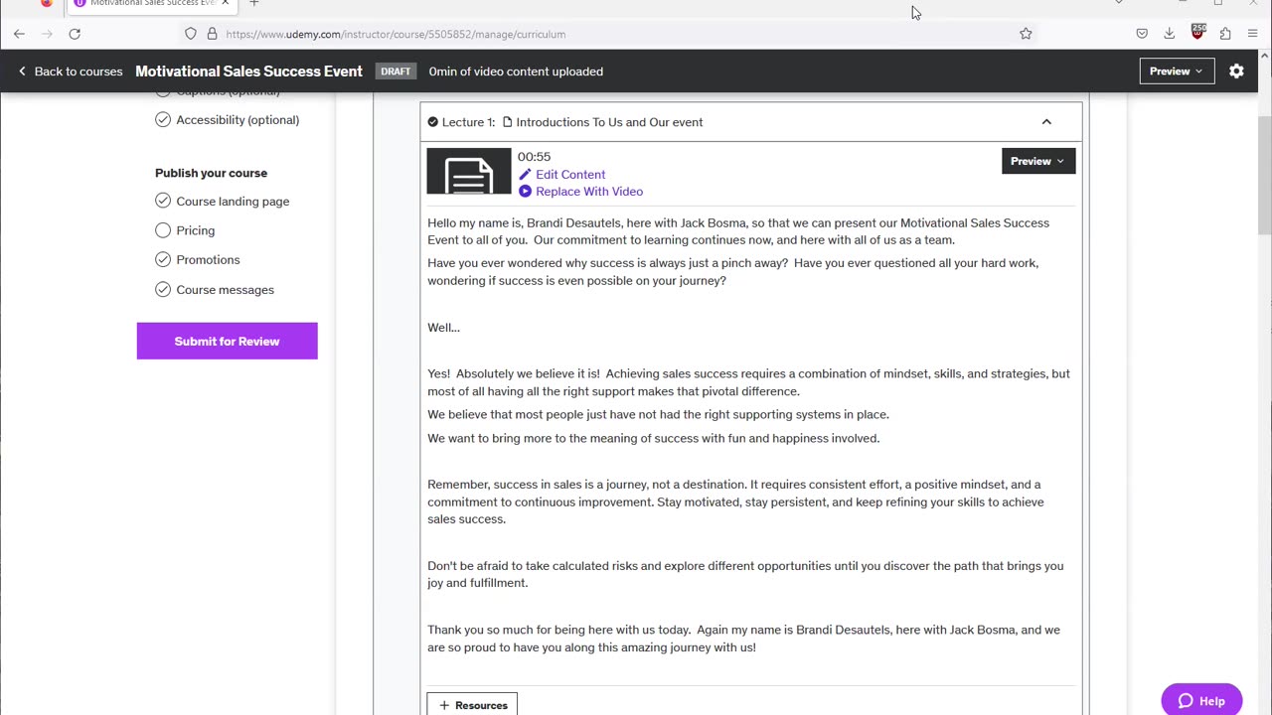Close the Udemy browser tab
The image size is (1272, 715).
point(225,3)
